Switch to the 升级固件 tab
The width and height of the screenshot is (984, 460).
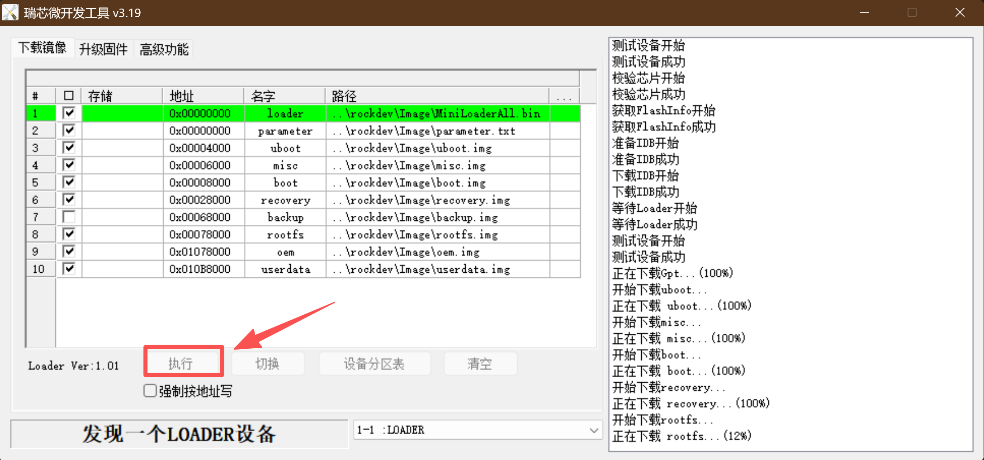[103, 49]
